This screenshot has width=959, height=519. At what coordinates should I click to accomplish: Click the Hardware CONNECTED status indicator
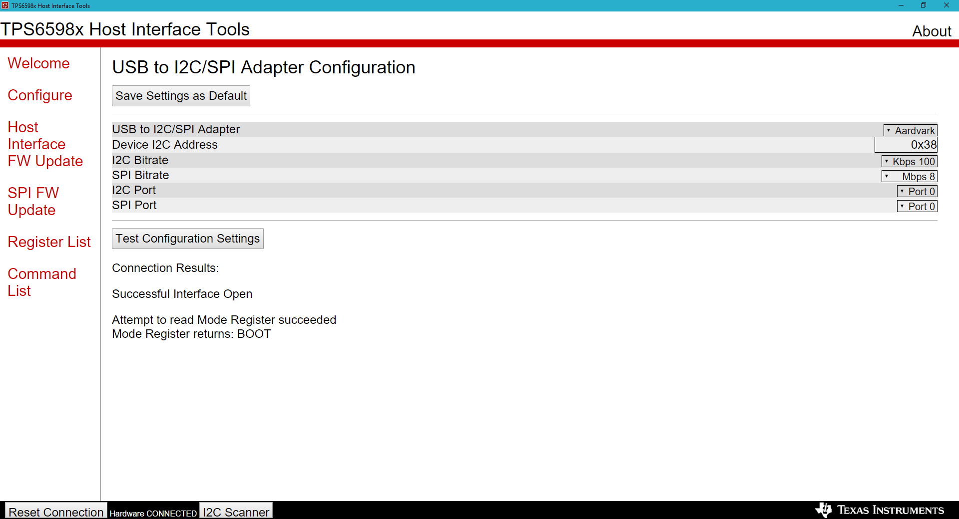153,514
